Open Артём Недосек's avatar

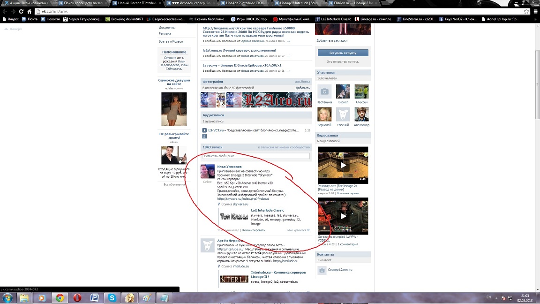[x=207, y=245]
